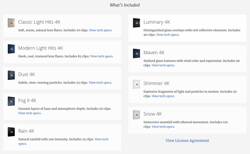Screen dimensions: 250x154
Task: Click the Dust 4K product box icon
Action: 11,75
